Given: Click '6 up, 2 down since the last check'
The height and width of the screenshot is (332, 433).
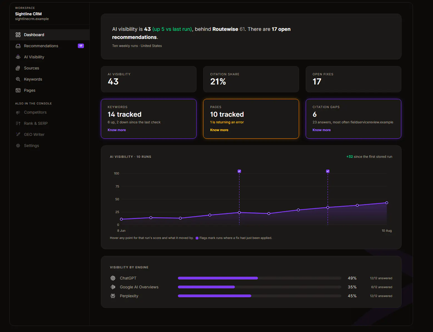Looking at the screenshot, I should tap(134, 122).
